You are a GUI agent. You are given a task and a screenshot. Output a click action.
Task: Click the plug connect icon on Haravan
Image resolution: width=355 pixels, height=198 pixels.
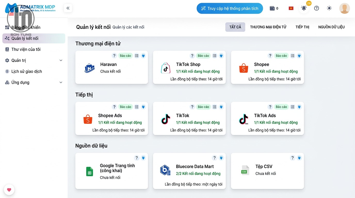(143, 56)
